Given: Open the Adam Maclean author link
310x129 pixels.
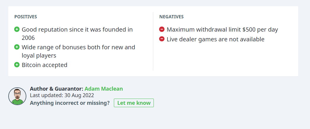Looking at the screenshot, I should [104, 89].
